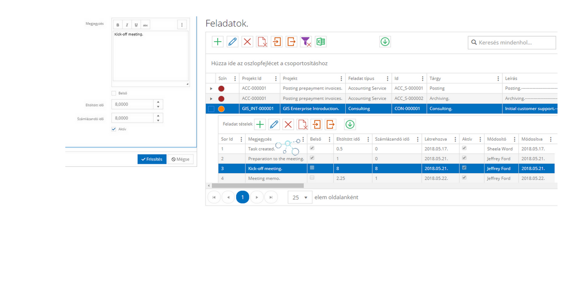Viewport: 576px width, 295px height.
Task: Open more options menu in Megjegyzés editor
Action: coord(182,25)
